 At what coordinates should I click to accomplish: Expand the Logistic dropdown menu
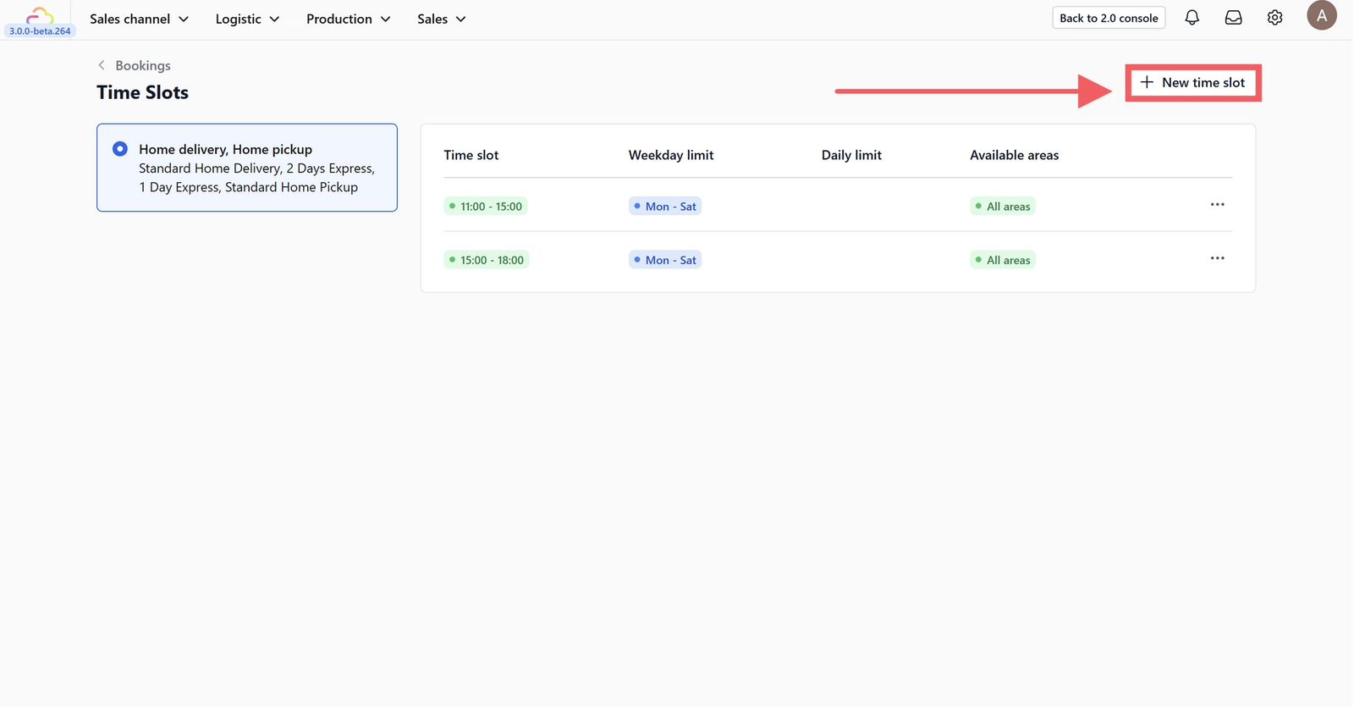[x=247, y=19]
